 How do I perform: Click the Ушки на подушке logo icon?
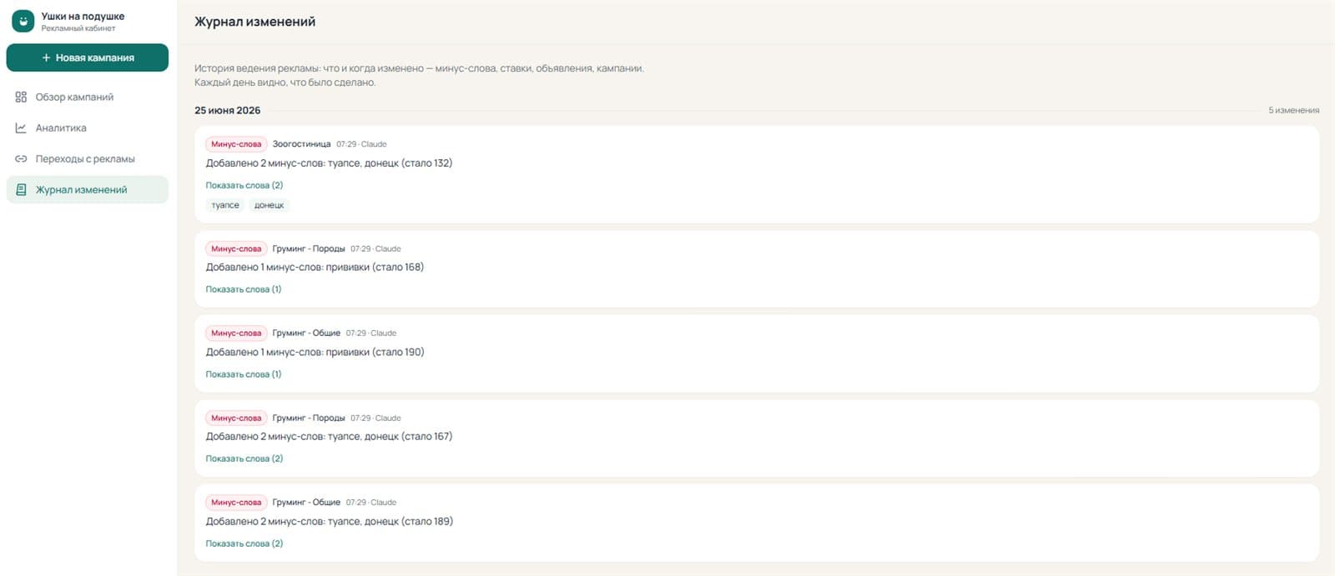click(x=23, y=21)
